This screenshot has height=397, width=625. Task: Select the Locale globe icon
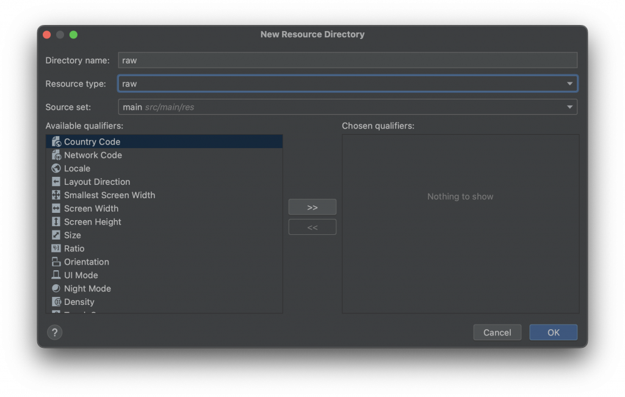[x=56, y=168]
